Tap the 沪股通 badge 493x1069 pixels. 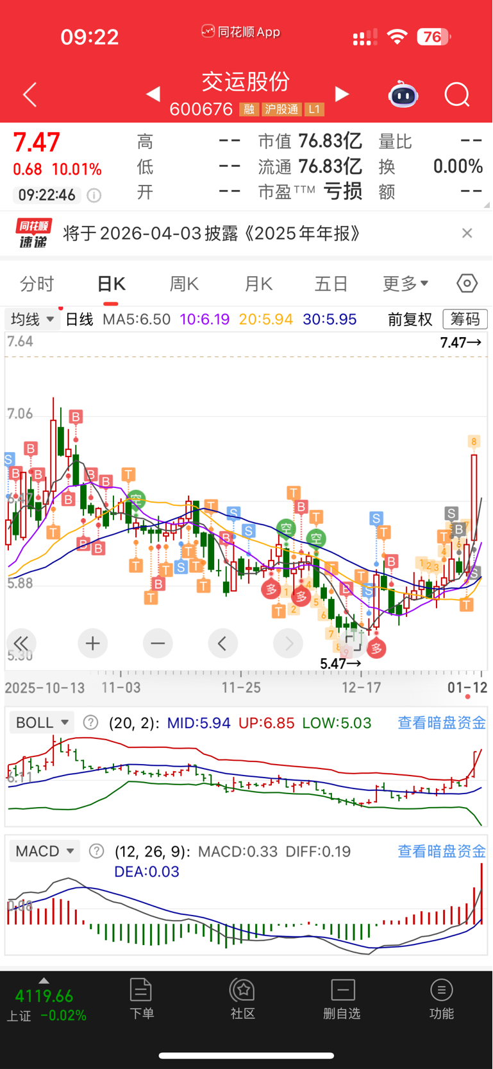coord(281,110)
